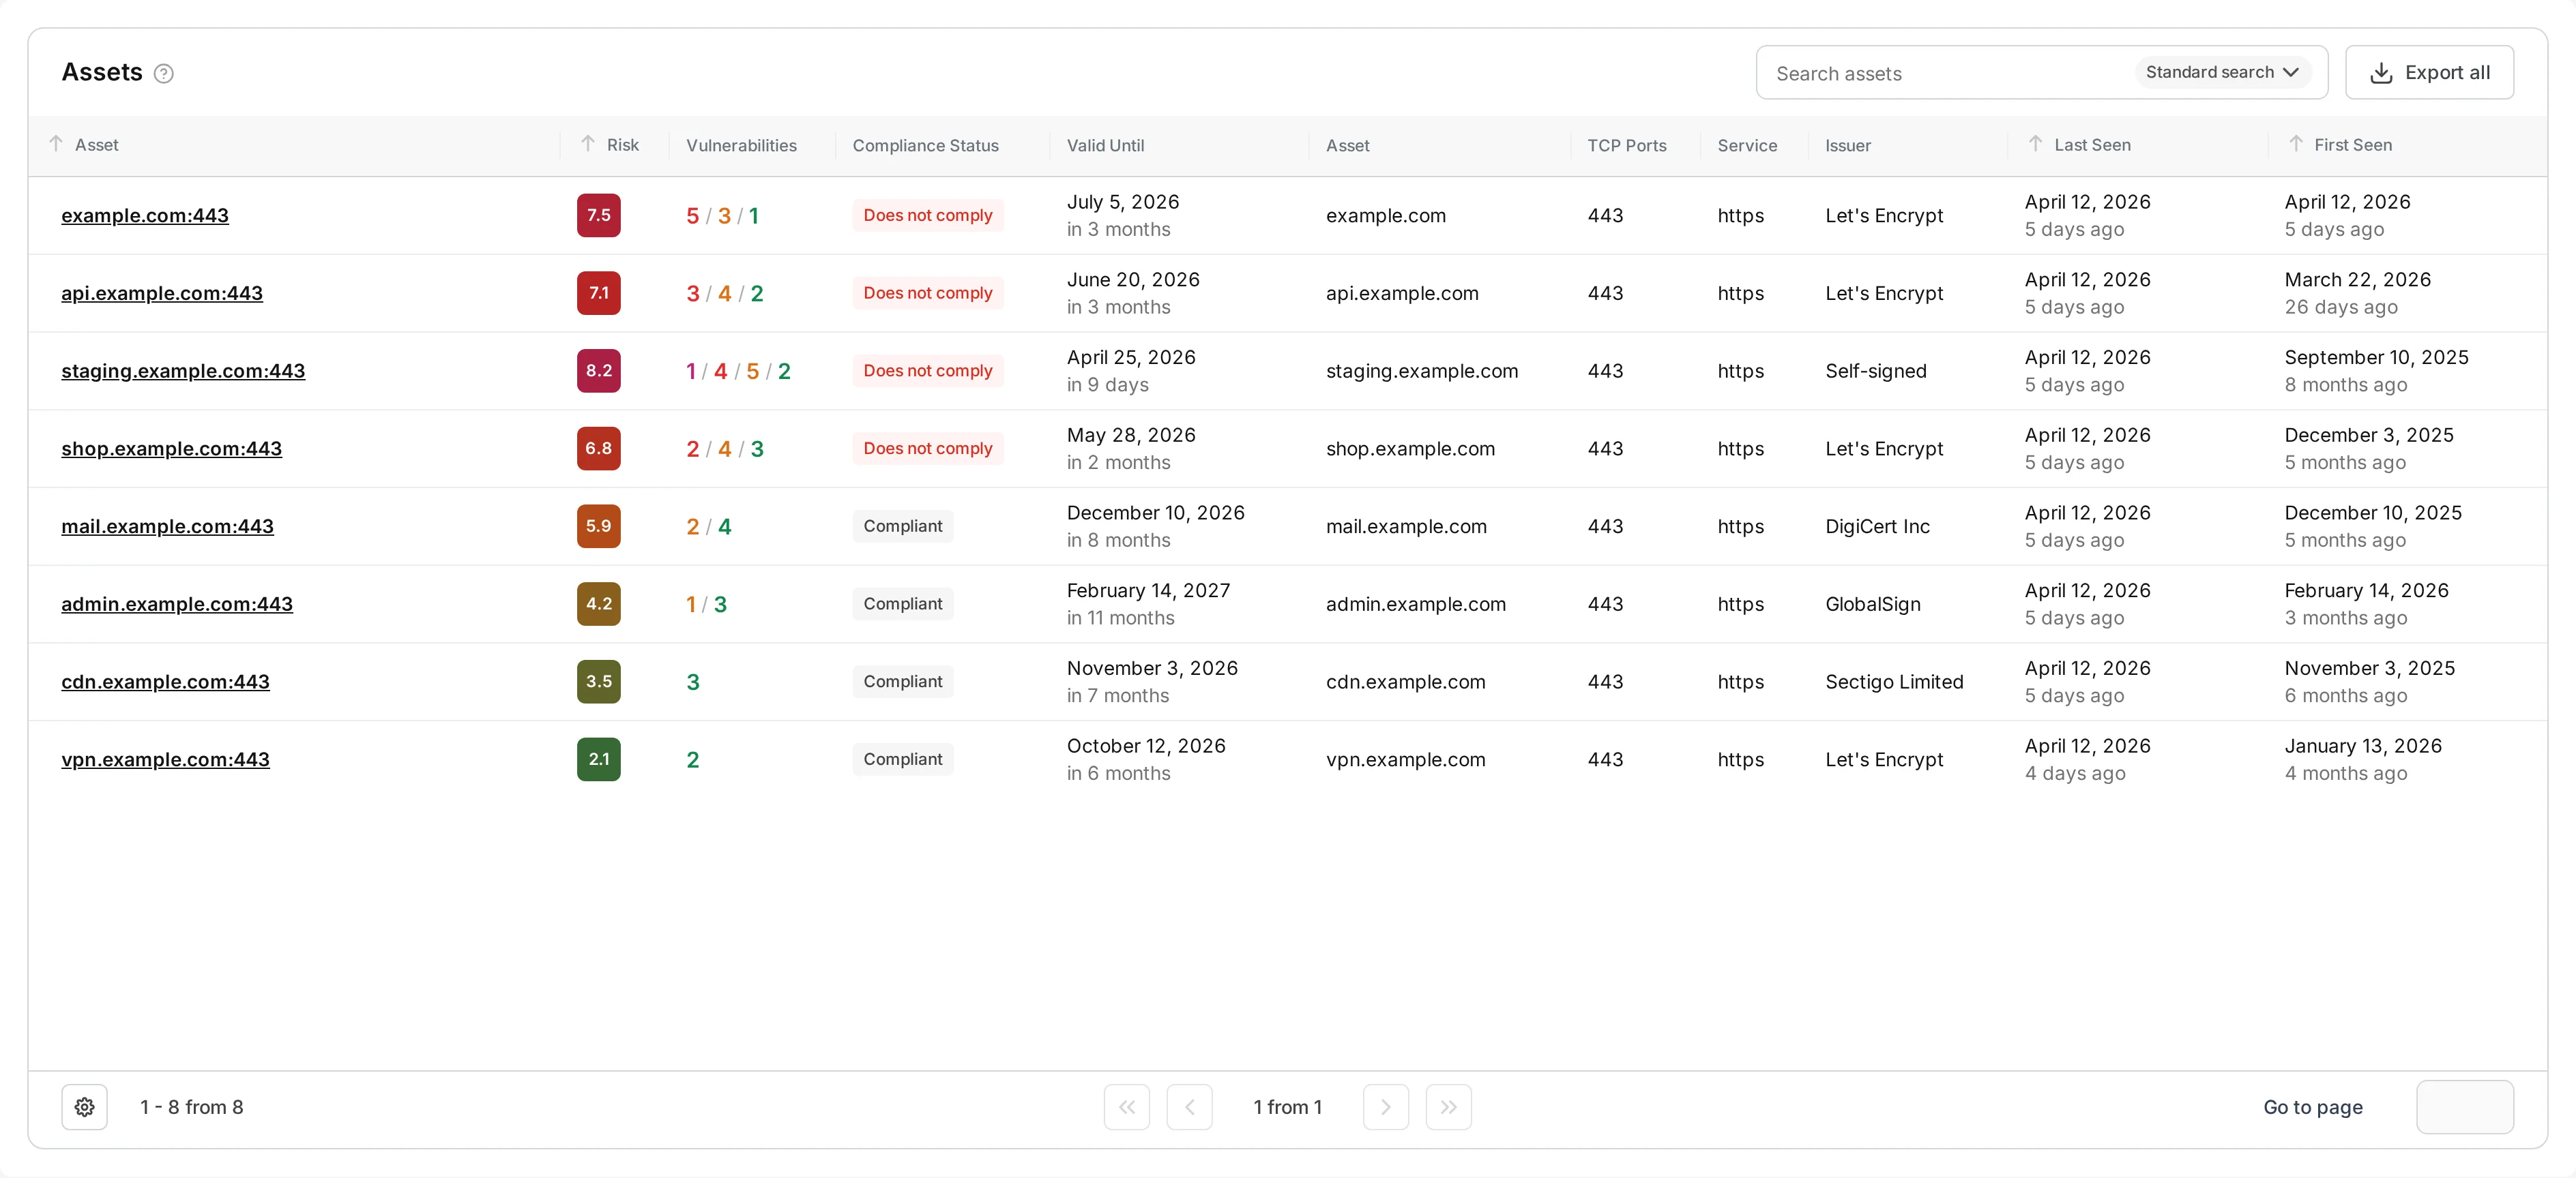Image resolution: width=2576 pixels, height=1178 pixels.
Task: Click 'February 14, 2027' valid until cell
Action: [x=1149, y=590]
